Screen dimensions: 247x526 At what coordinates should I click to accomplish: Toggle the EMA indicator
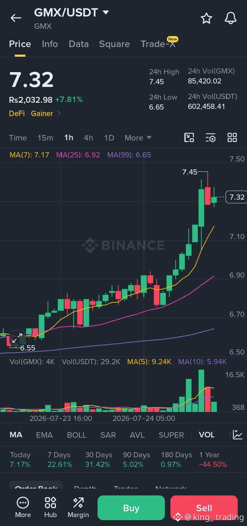44,435
